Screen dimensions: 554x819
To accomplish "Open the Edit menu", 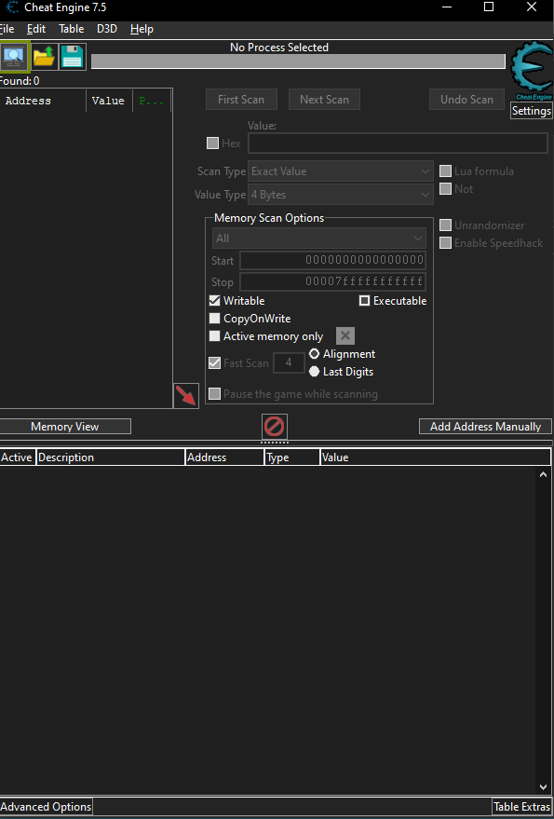I will coord(36,29).
